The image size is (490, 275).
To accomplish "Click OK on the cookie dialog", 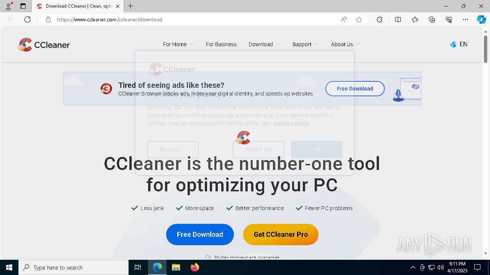I will (x=317, y=149).
